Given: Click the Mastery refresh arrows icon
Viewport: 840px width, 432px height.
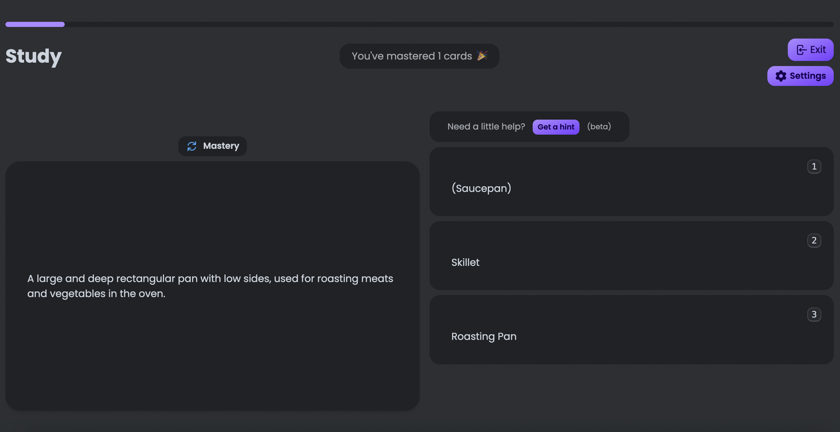Looking at the screenshot, I should pos(192,146).
